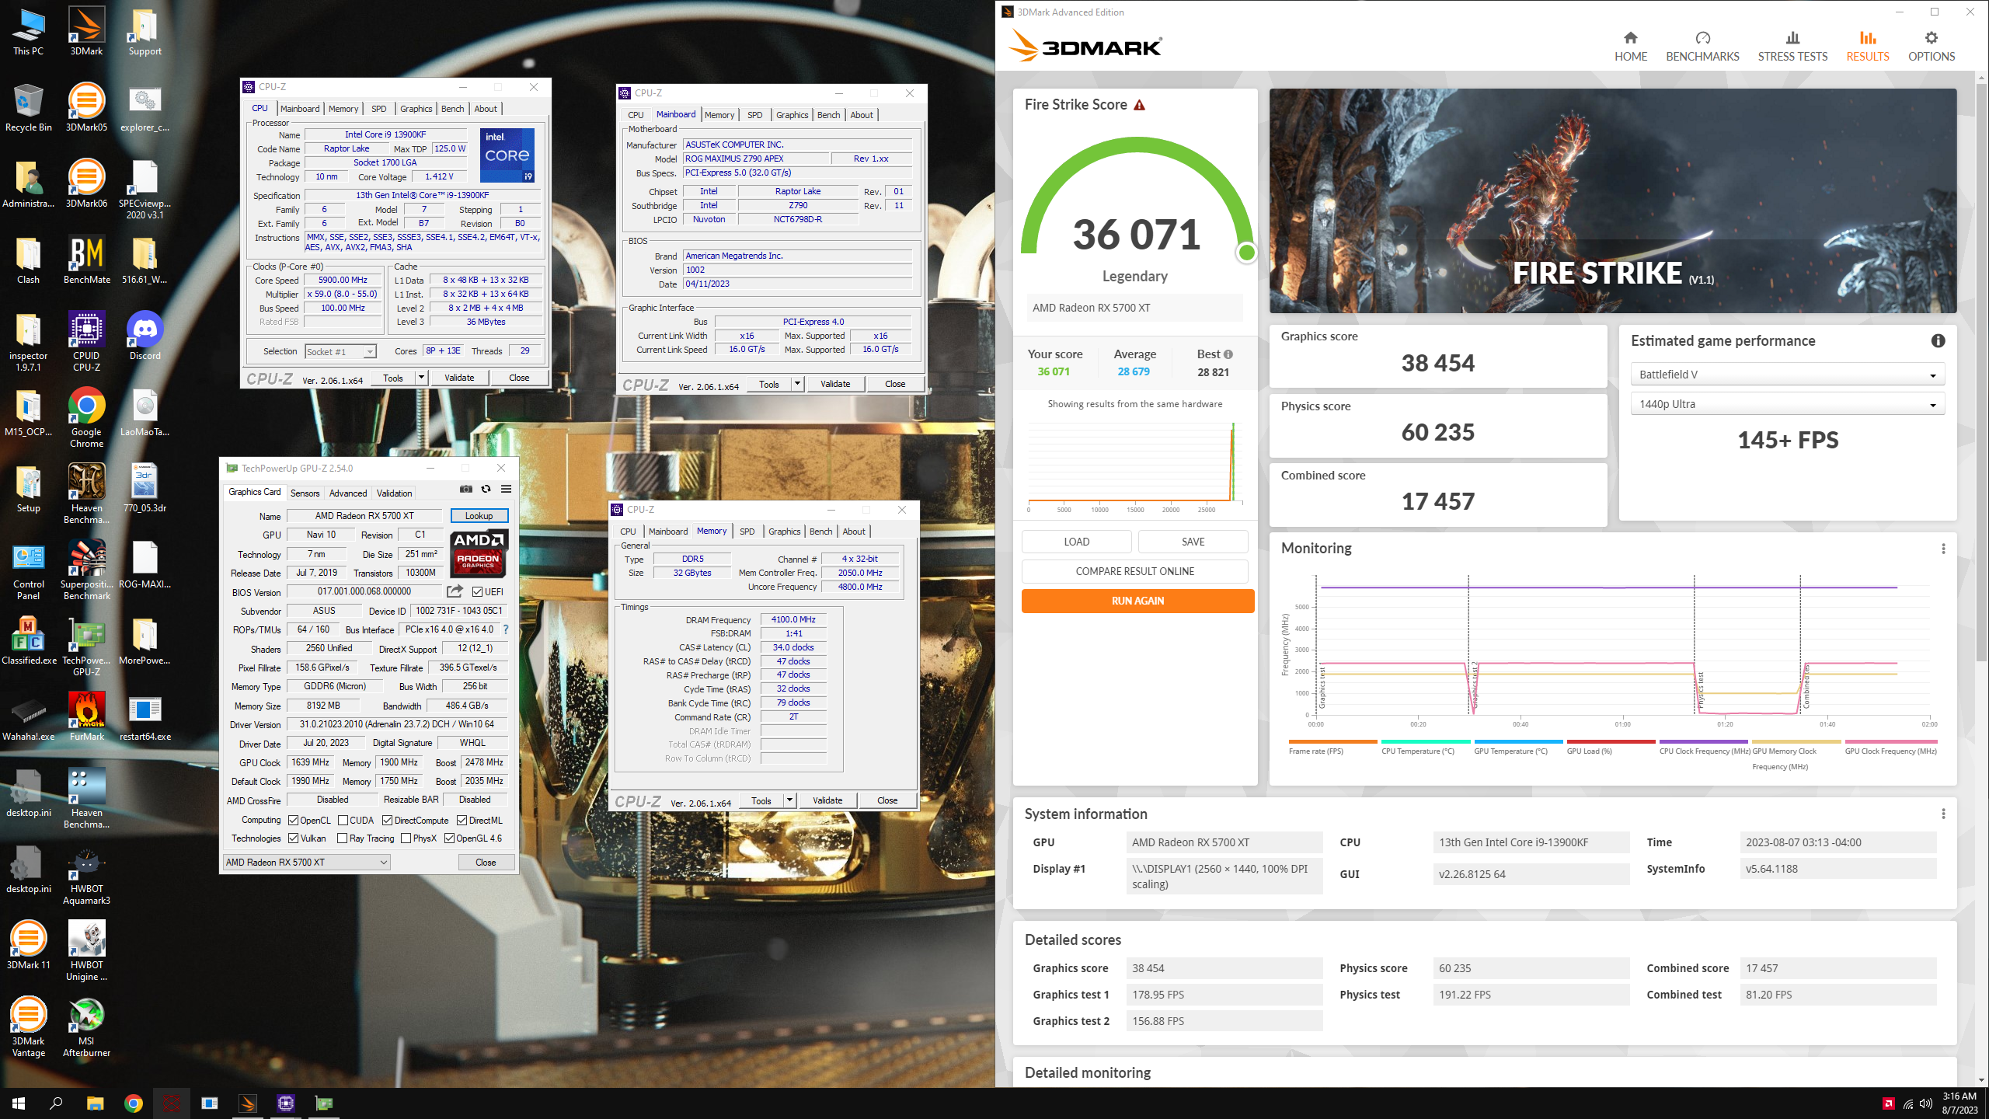
Task: Expand the Tools arrow in the CPU-Z CPU window
Action: (x=421, y=378)
